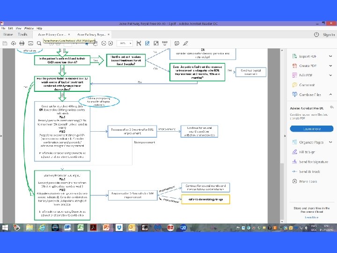Open PowerPoint from the taskbar

[106, 228]
